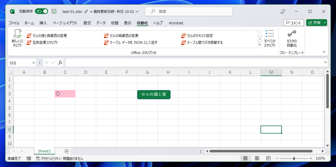336x167 pixels.
Task: Click zoom in plus button
Action: pyautogui.click(x=310, y=159)
